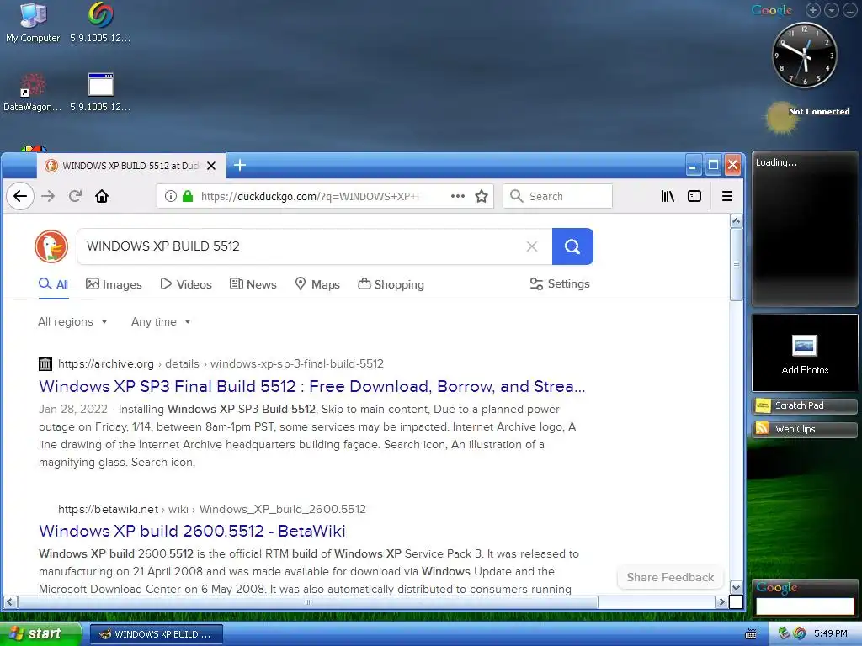The image size is (862, 646).
Task: Click the Share Feedback button
Action: [x=670, y=577]
